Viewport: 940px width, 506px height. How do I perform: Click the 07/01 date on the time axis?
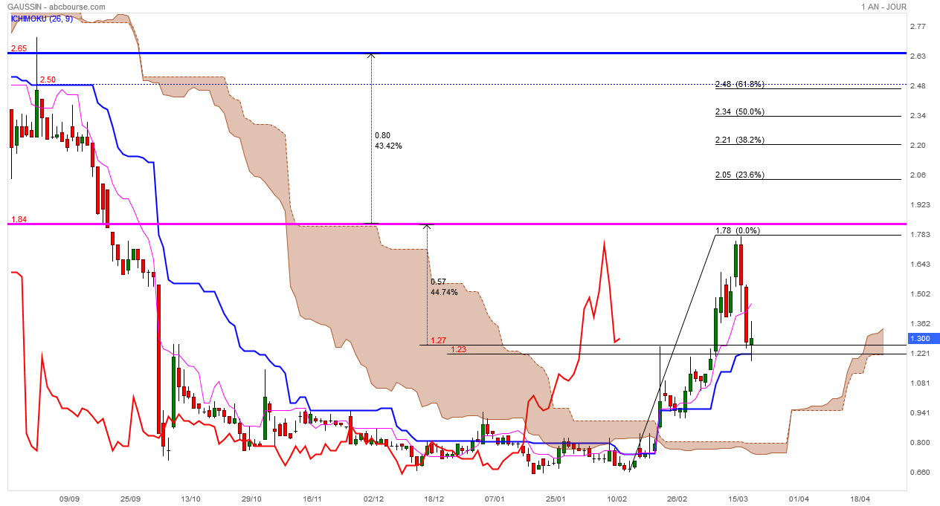point(495,499)
